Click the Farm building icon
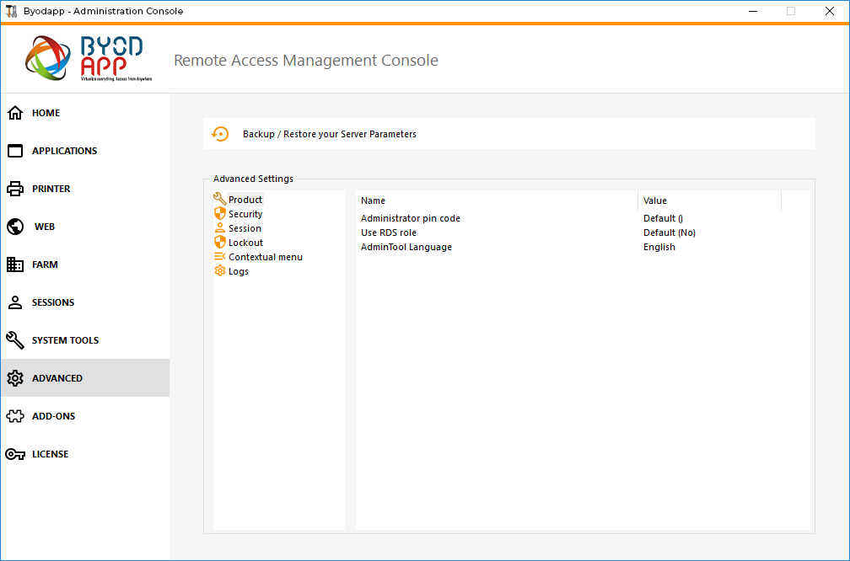The height and width of the screenshot is (561, 850). 15,264
